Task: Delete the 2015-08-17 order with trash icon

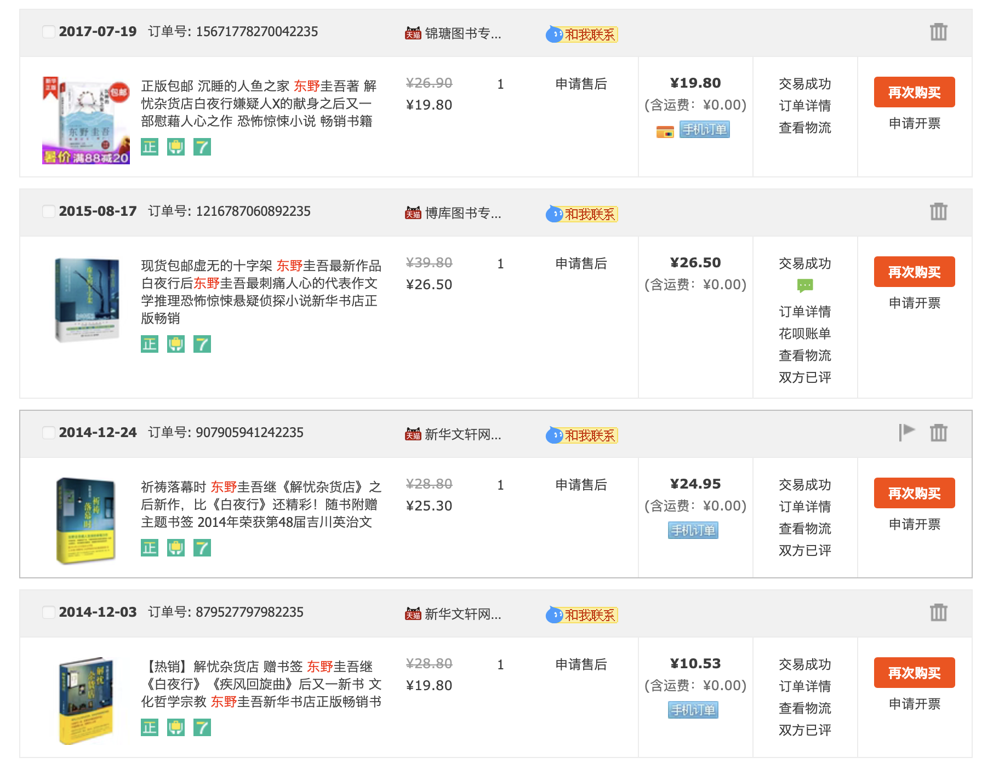Action: point(938,211)
